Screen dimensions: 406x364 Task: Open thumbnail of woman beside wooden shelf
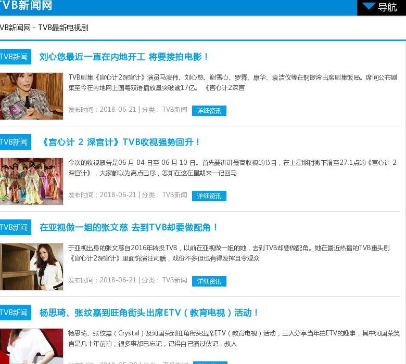pos(31,267)
